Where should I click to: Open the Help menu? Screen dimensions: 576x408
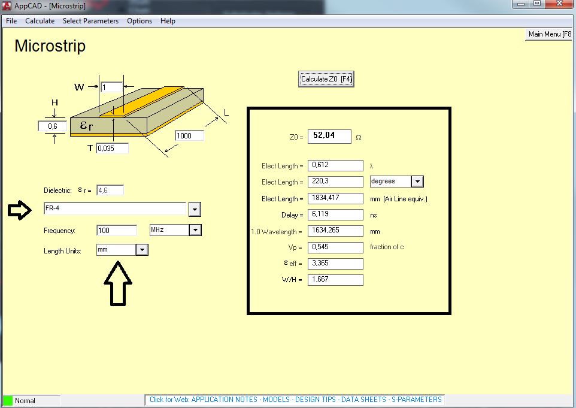(x=168, y=21)
